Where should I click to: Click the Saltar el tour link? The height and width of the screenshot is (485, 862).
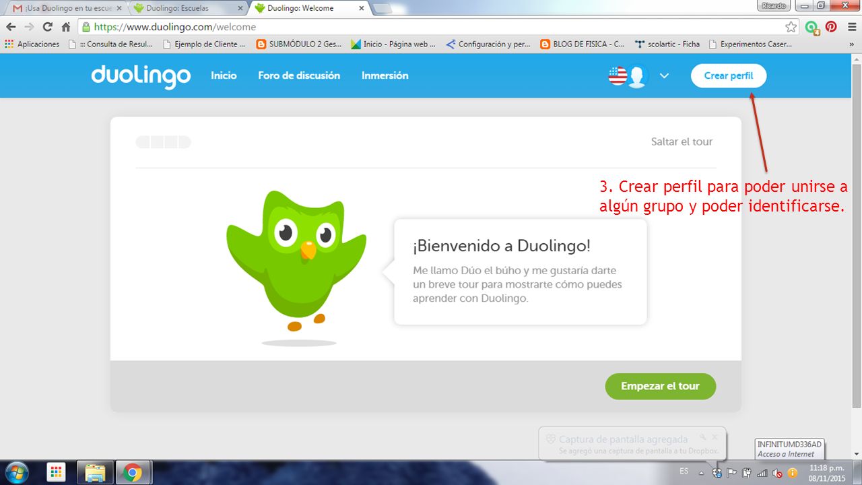coord(682,141)
